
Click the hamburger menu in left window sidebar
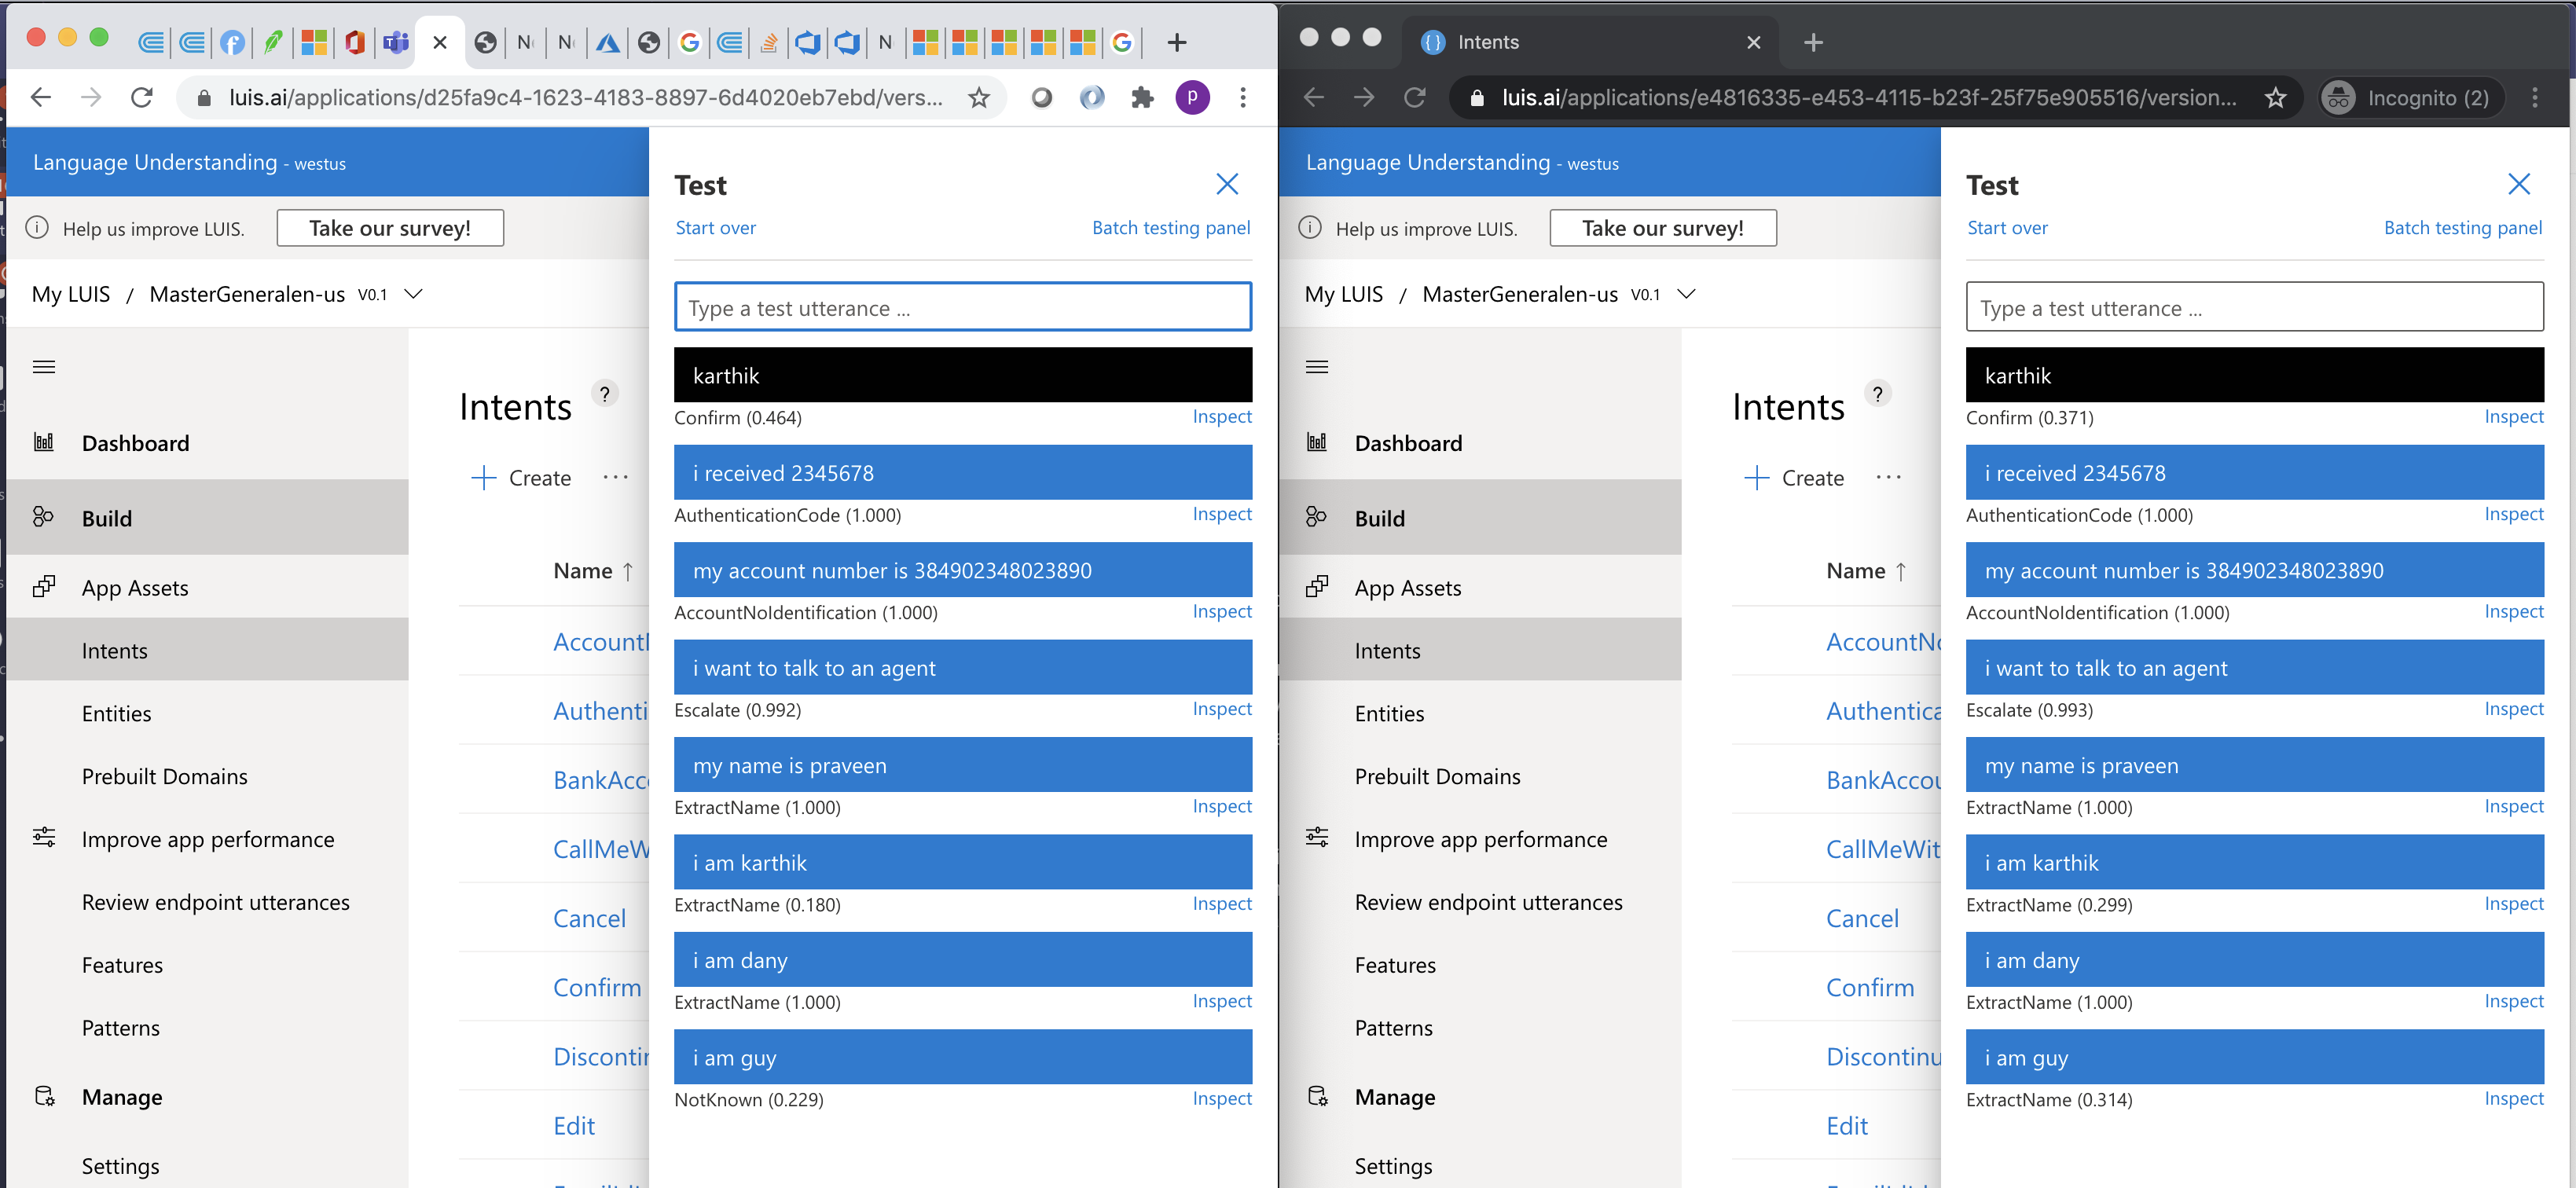coord(44,367)
